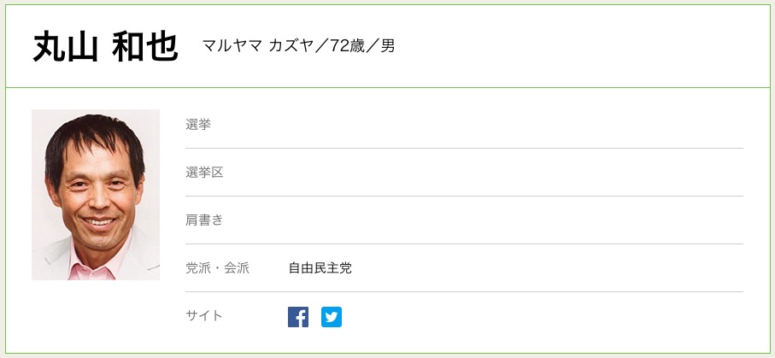Open the Twitter profile icon
The image size is (775, 358).
point(332,317)
